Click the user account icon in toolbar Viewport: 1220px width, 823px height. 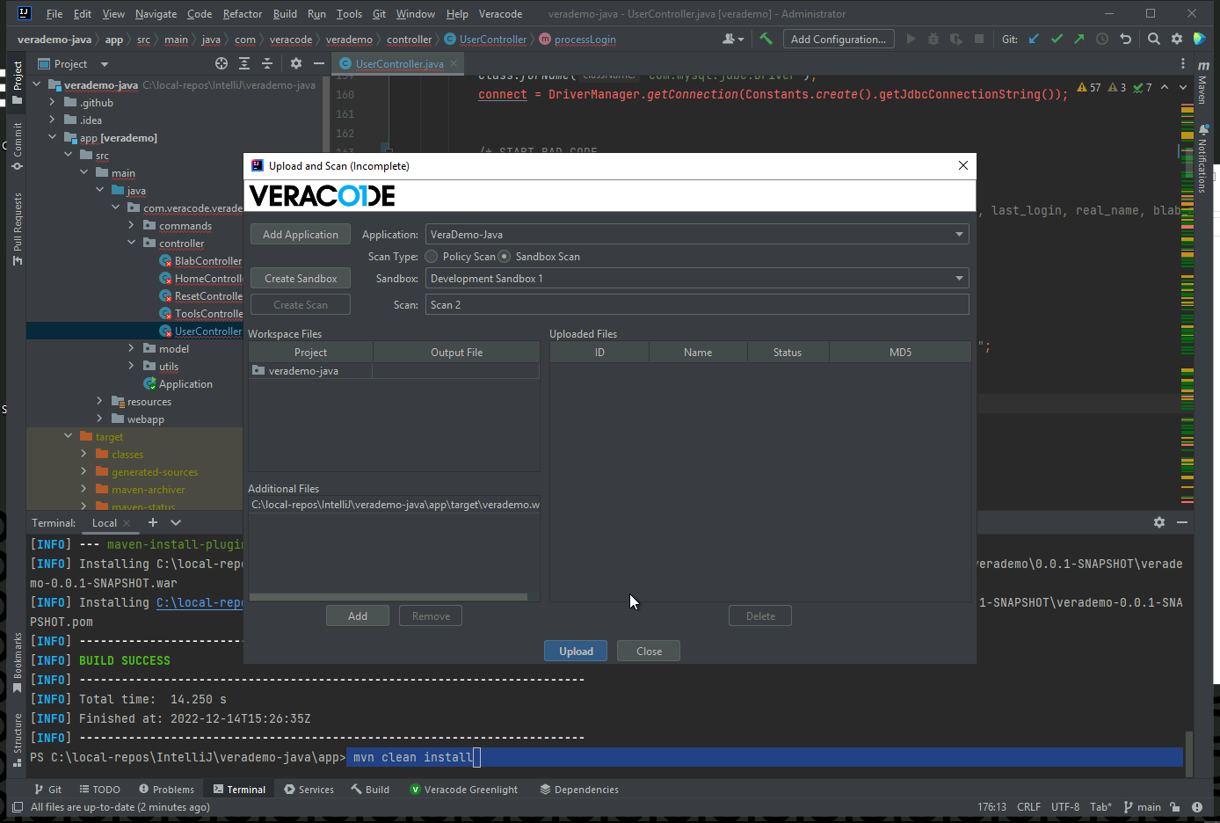(732, 39)
